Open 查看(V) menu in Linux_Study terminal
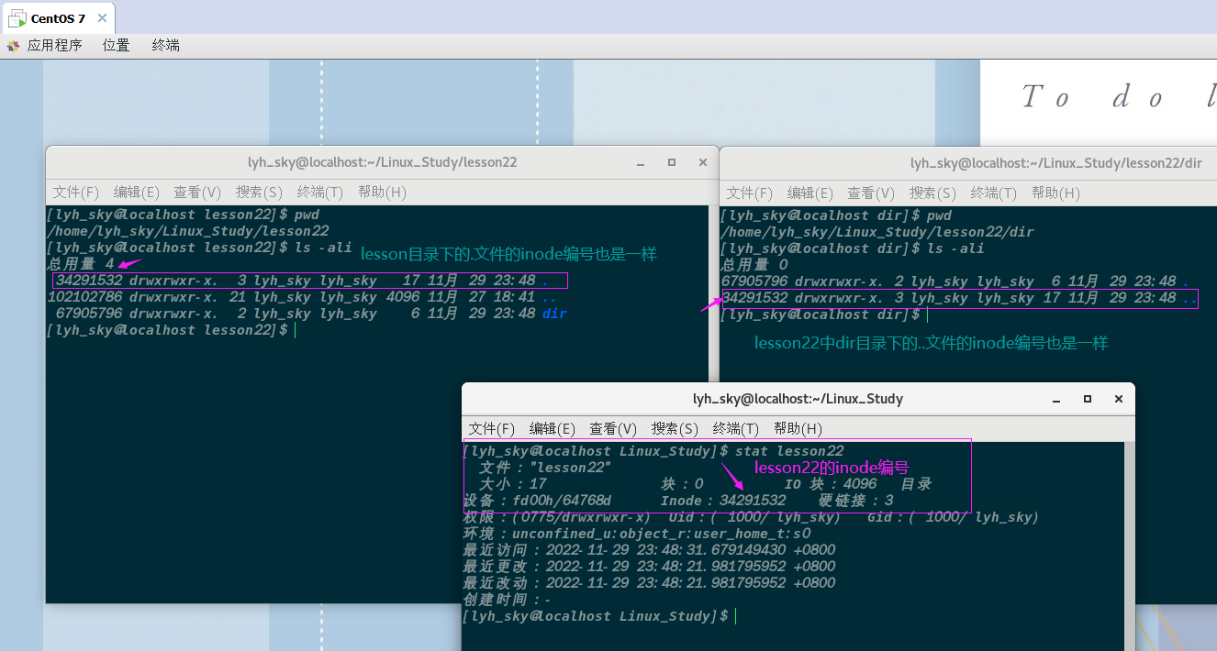 tap(613, 429)
